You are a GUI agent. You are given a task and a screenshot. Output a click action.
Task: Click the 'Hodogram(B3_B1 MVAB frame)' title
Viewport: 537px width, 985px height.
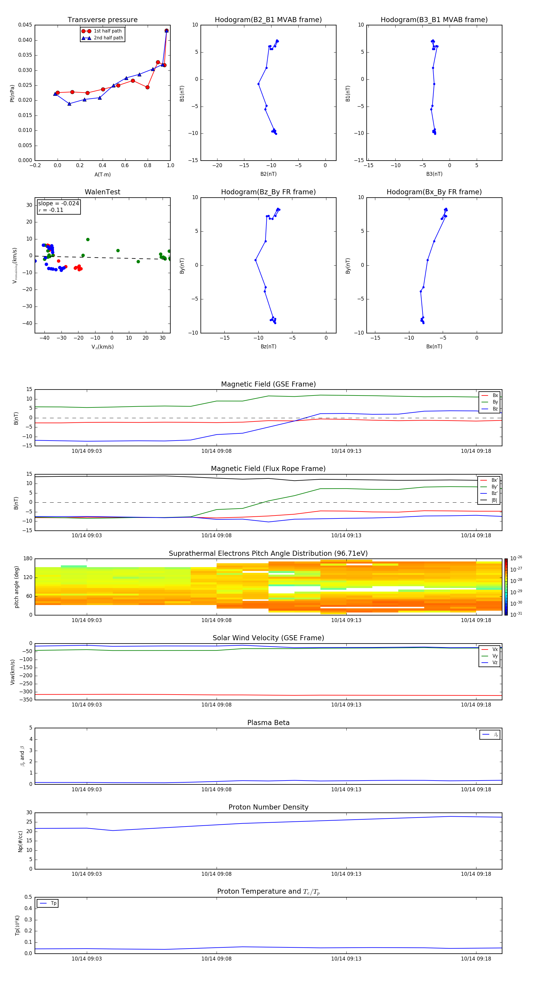434,20
